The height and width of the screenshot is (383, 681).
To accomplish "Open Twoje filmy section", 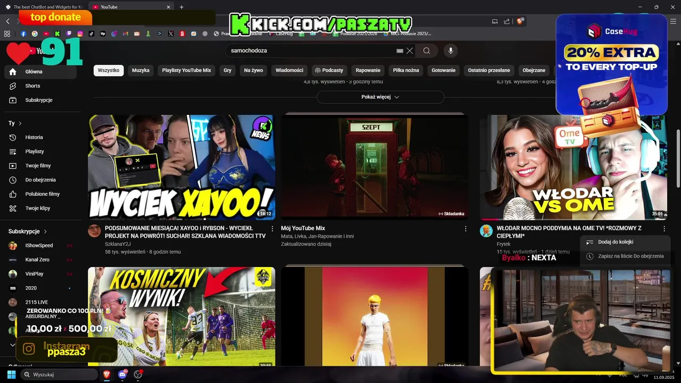I will [40, 165].
